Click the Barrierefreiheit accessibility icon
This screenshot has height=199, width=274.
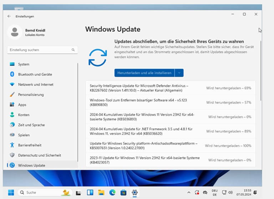pyautogui.click(x=12, y=145)
